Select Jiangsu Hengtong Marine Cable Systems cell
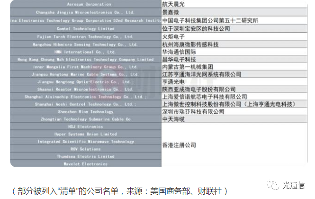 point(86,74)
